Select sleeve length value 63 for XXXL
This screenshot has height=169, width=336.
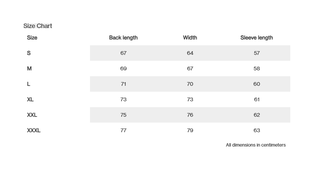257,130
